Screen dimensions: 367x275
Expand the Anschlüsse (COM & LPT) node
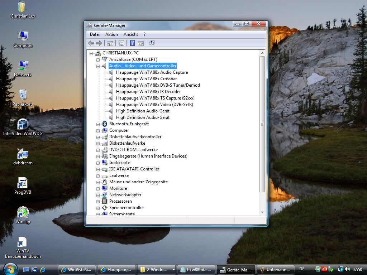coord(98,60)
